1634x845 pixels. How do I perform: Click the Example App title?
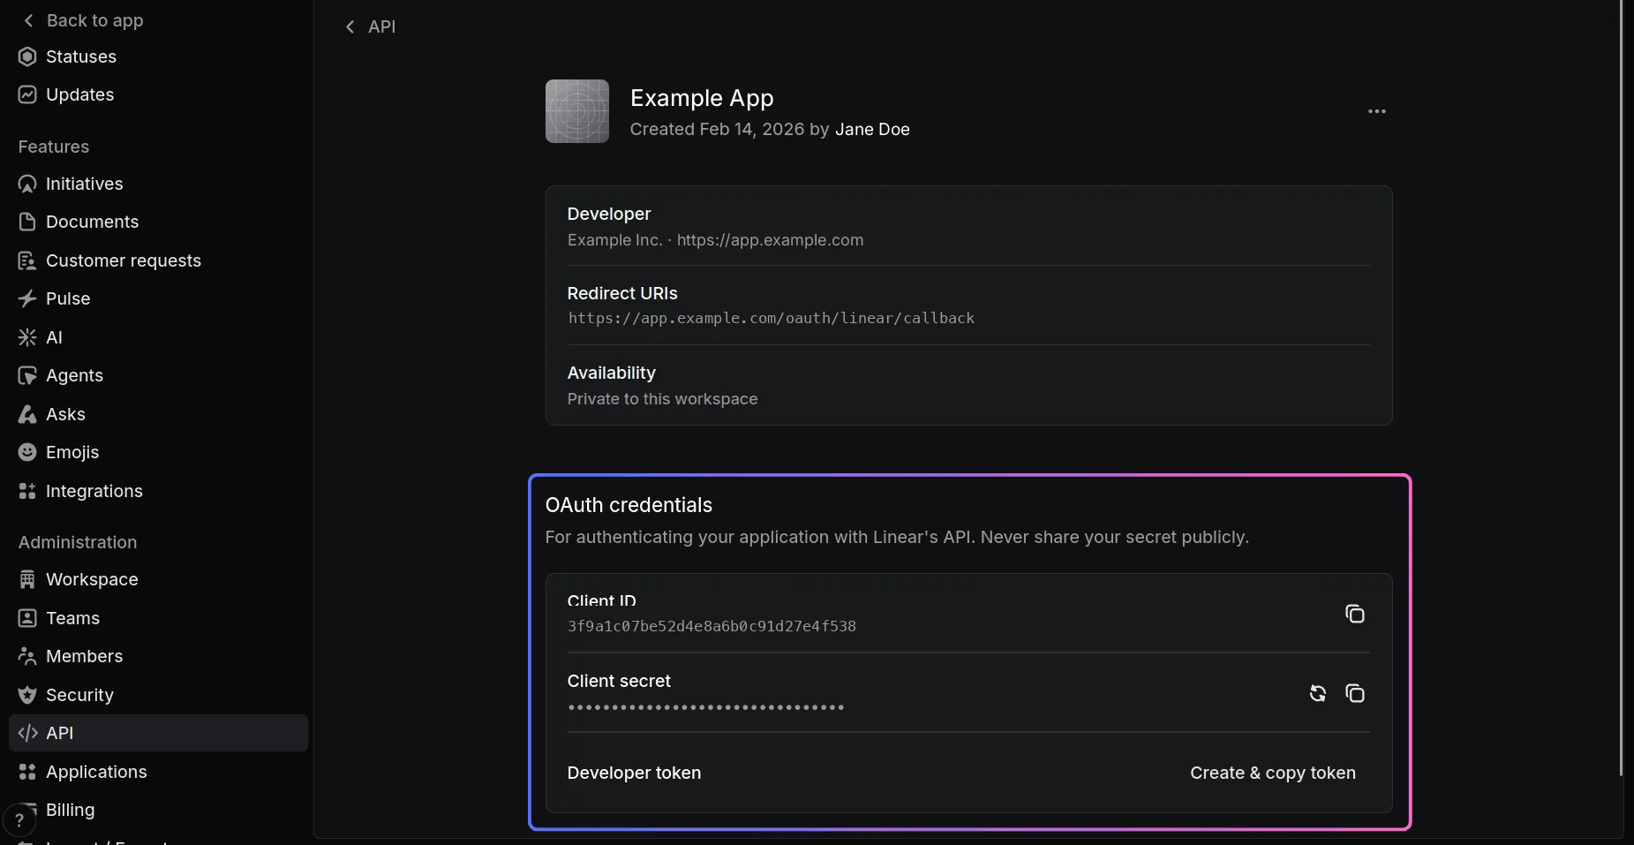tap(702, 98)
